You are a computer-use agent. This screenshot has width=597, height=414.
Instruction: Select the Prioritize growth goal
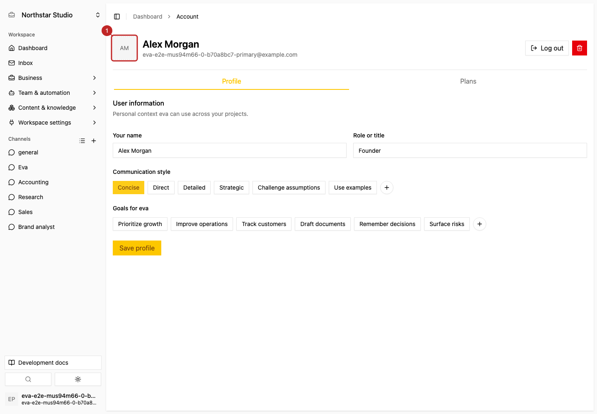point(140,224)
